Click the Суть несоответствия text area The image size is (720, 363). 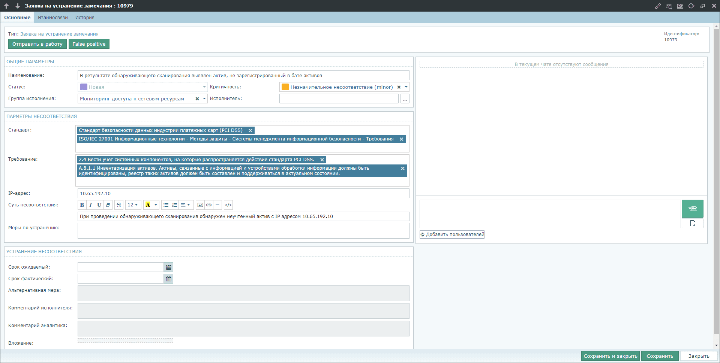[243, 217]
